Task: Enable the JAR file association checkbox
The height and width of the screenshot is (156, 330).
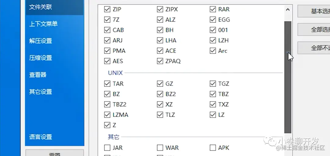Action: (x=107, y=148)
